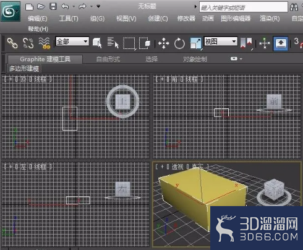The height and width of the screenshot is (250, 303).
Task: Open the 编辑(E) menu
Action: coord(38,19)
